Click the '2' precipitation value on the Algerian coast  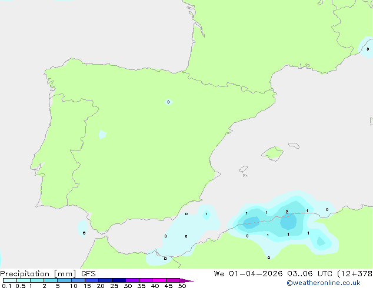[x=287, y=212]
